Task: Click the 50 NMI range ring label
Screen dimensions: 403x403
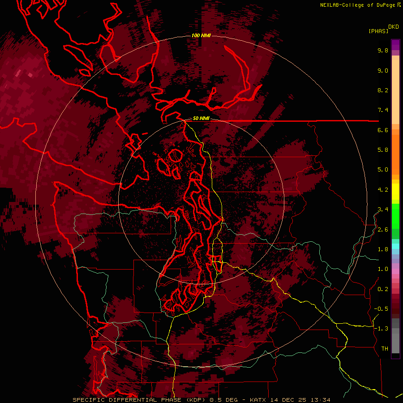Action: [x=201, y=118]
